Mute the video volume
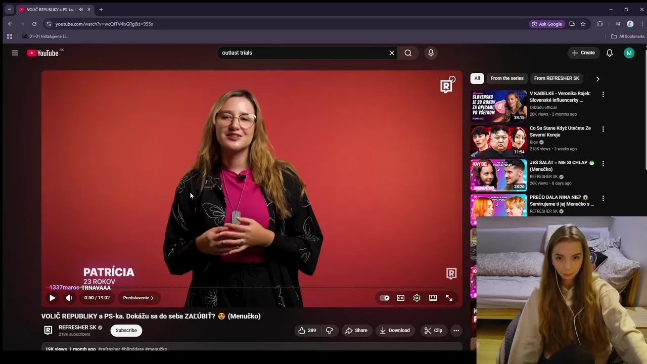The height and width of the screenshot is (364, 647). [x=69, y=298]
